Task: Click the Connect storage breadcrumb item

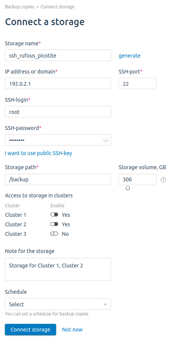Action: [58, 7]
